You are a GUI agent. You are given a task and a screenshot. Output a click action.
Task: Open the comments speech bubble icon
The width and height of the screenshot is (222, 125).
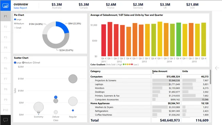6,120
